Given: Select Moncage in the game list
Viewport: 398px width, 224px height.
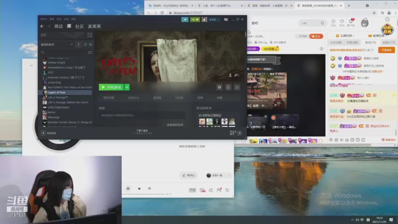Looking at the screenshot, I should 53,117.
